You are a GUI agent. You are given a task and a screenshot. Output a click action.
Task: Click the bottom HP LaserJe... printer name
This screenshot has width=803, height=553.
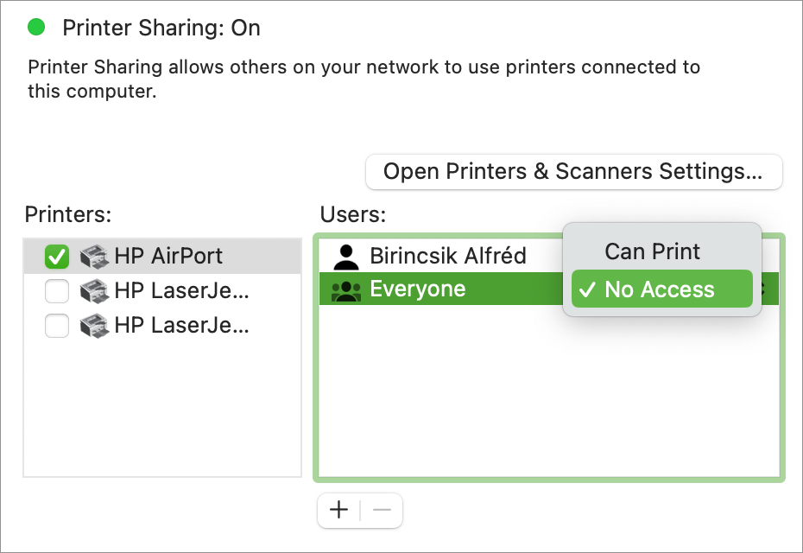pos(182,326)
